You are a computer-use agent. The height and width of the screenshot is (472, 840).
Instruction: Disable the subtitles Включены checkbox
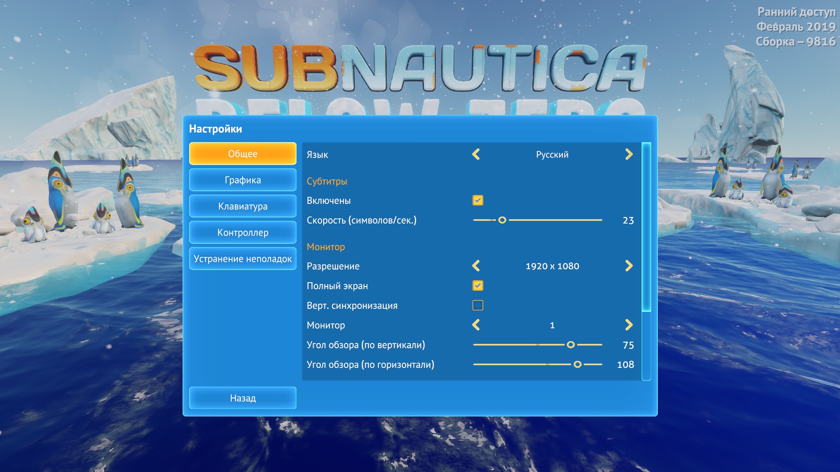pos(478,200)
